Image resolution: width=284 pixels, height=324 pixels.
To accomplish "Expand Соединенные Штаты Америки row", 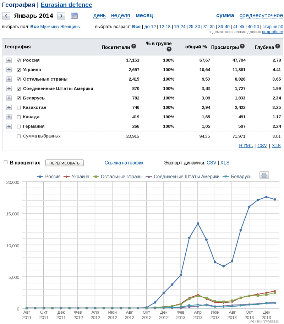I will point(9,88).
